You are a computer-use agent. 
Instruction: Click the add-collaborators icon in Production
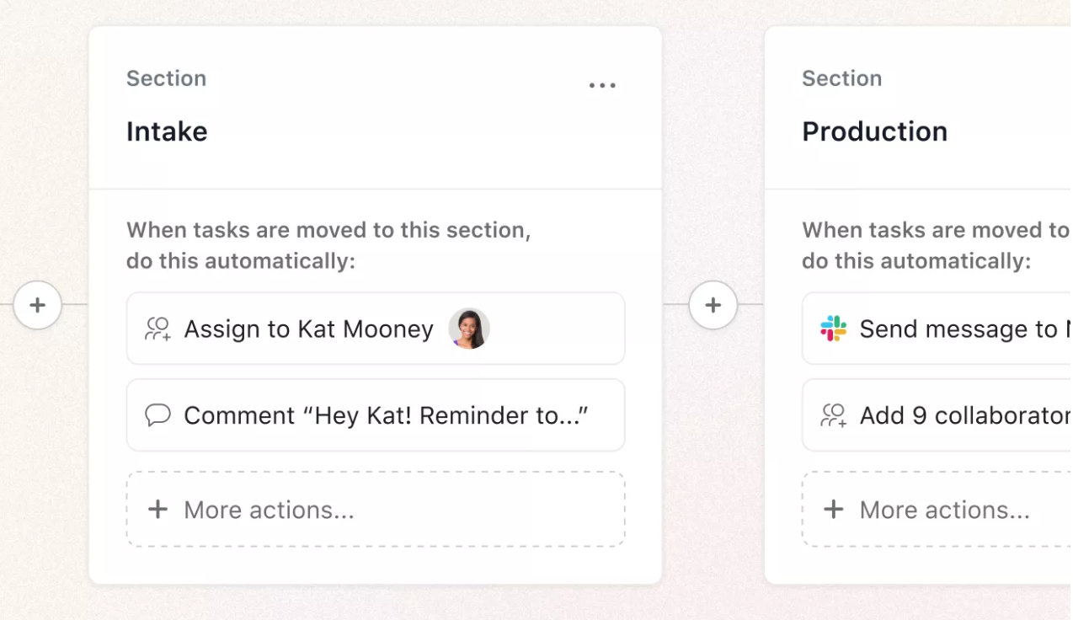pos(834,414)
